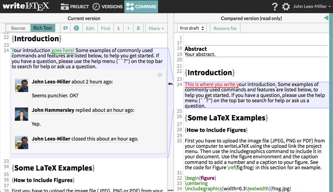Open settings with the gear icon

click(x=286, y=7)
